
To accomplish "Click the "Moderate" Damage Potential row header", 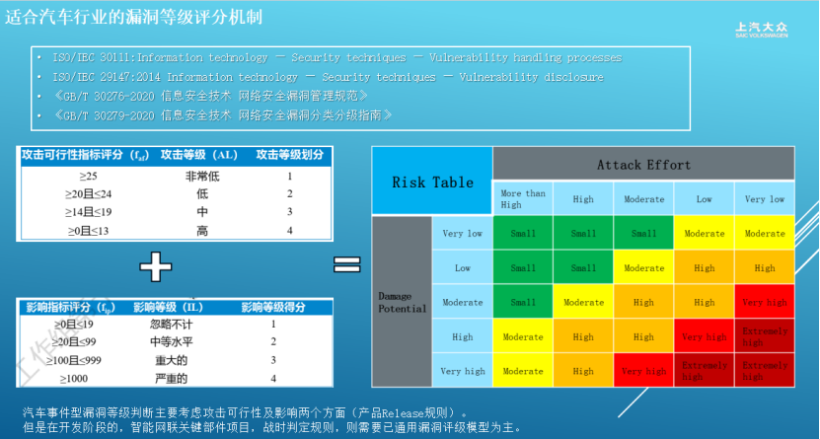I will coord(462,302).
